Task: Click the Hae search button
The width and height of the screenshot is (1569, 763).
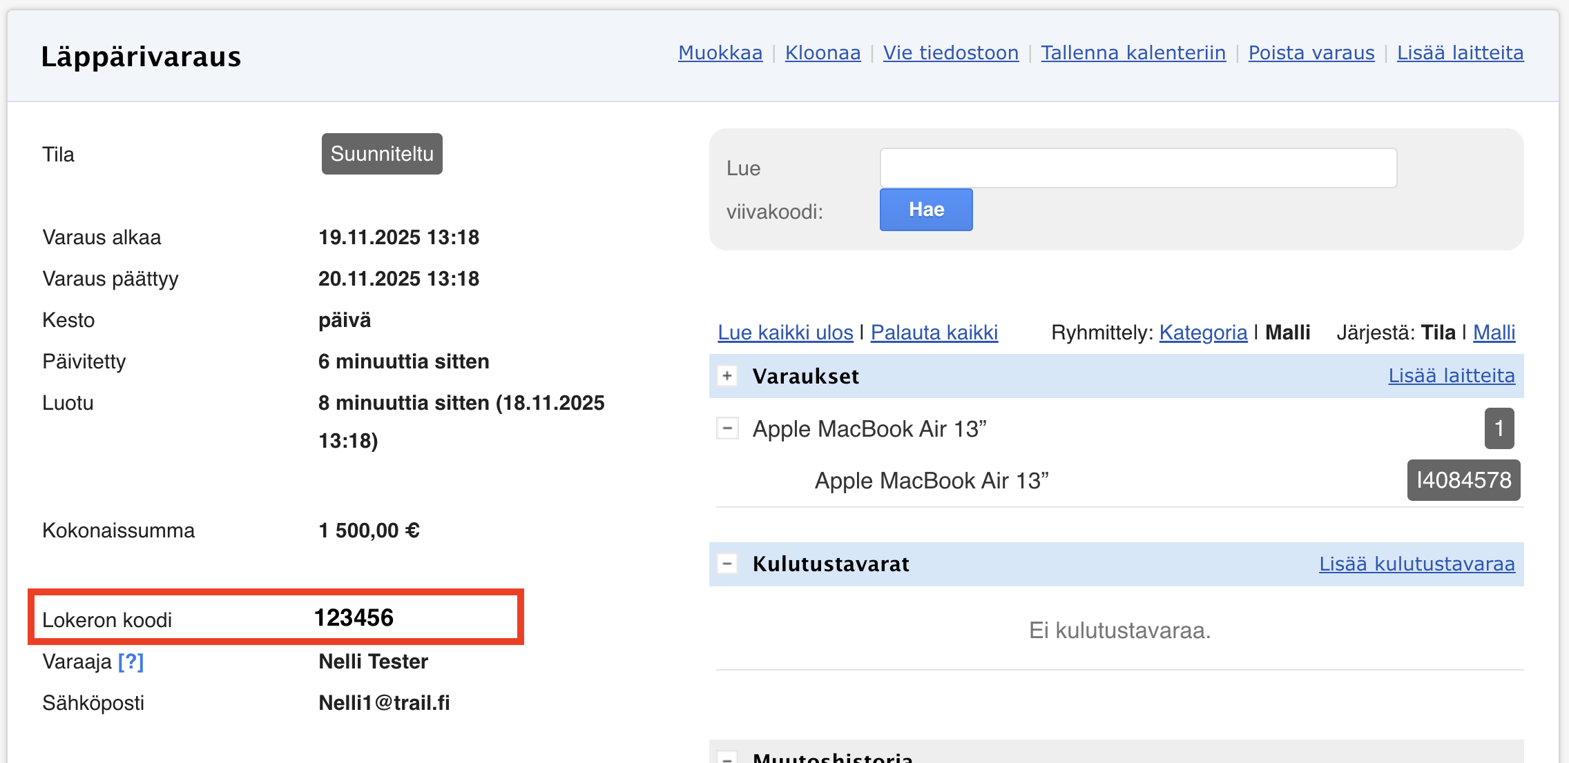Action: click(925, 210)
